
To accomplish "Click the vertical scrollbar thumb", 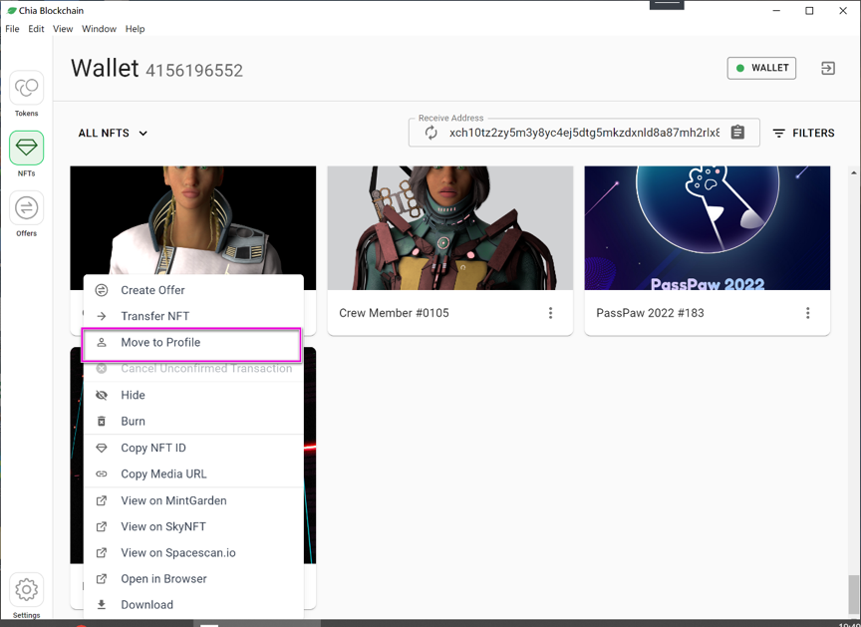I will click(853, 593).
